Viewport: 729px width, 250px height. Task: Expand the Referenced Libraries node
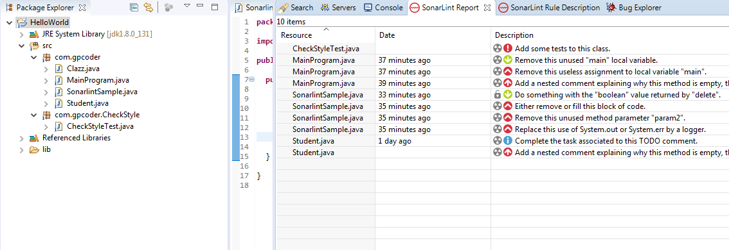[21, 138]
